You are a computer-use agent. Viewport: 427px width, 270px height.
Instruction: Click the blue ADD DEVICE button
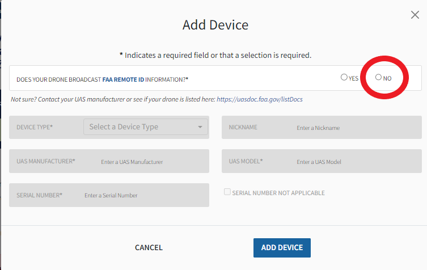tap(282, 248)
